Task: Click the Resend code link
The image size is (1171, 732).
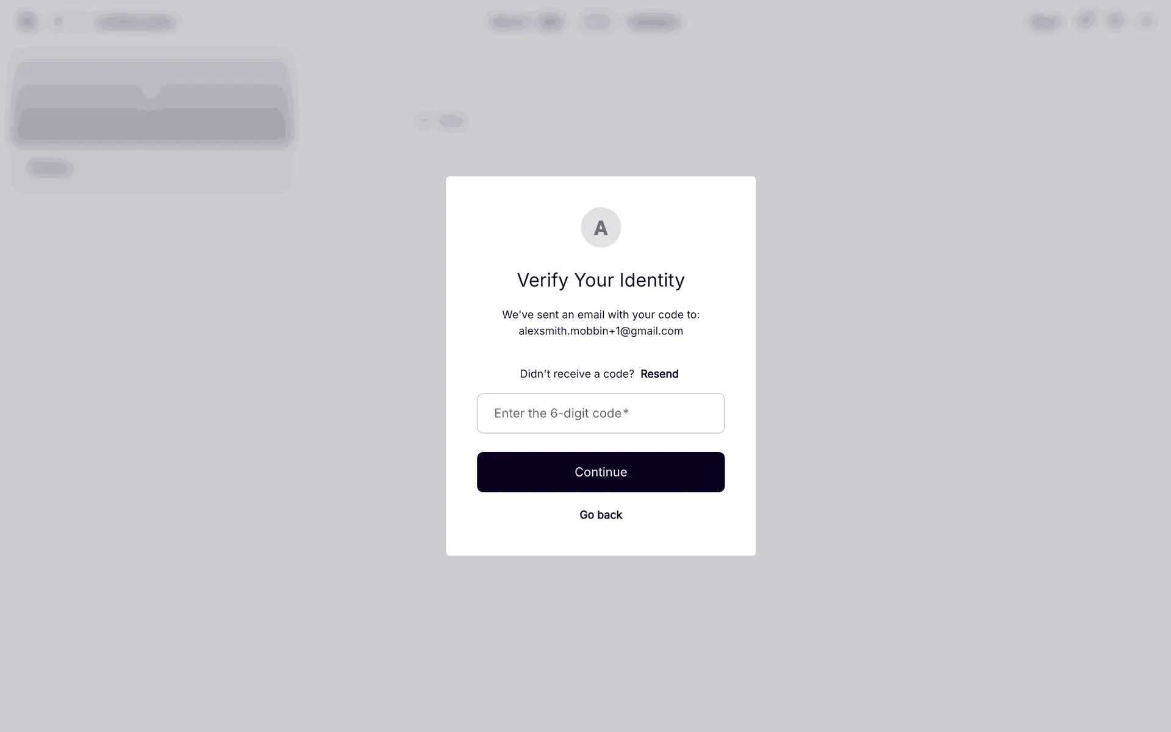Action: click(x=659, y=374)
